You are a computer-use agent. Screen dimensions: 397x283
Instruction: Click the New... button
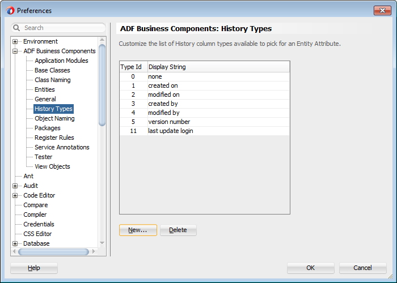pos(138,230)
